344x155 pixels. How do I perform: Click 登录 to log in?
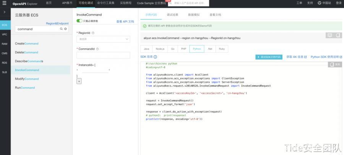tap(339, 3)
